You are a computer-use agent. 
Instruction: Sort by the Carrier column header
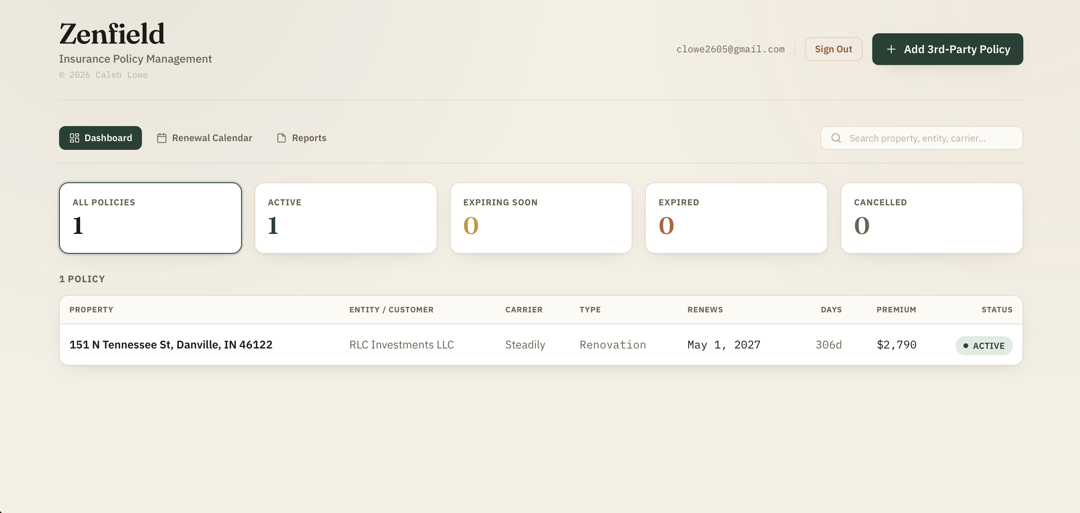524,309
